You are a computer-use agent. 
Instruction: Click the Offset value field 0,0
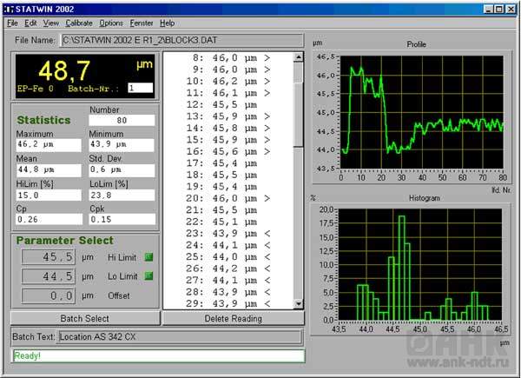click(x=47, y=295)
